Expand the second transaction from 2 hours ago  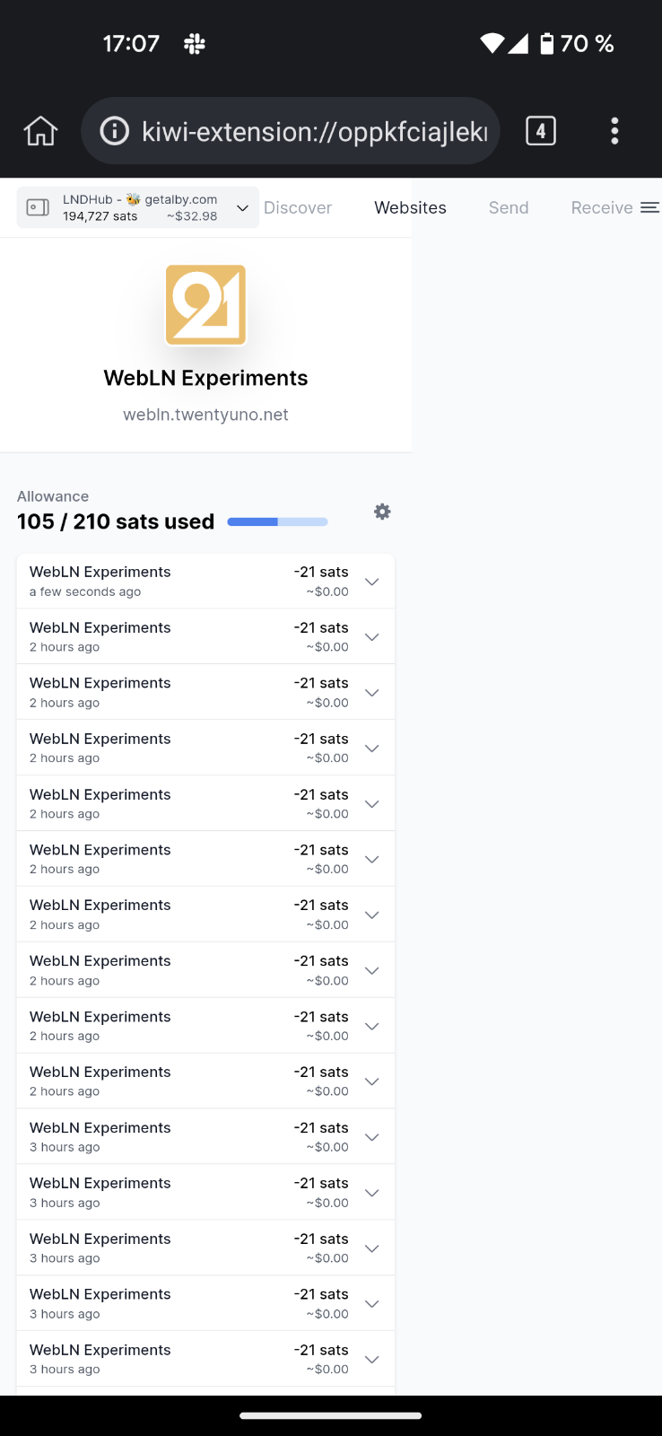(371, 692)
